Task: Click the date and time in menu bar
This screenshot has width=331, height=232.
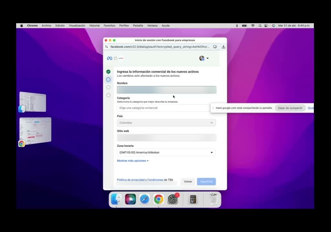Action: (294, 25)
